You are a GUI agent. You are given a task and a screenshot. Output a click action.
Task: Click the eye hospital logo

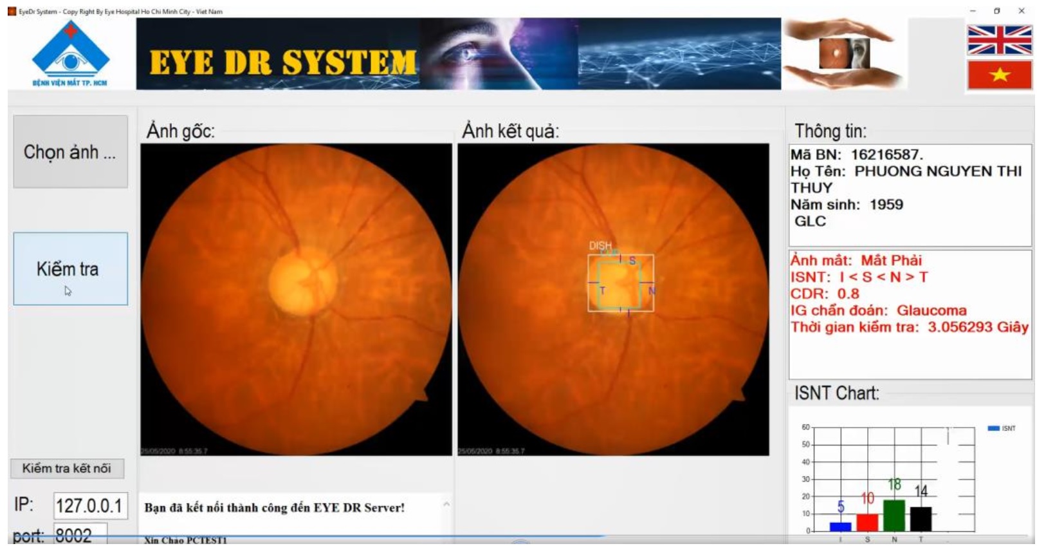point(70,54)
